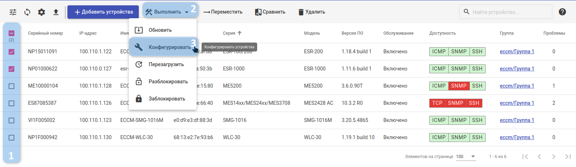Uncheck the NP15011091 device checkbox
The image size is (576, 167).
tap(11, 52)
